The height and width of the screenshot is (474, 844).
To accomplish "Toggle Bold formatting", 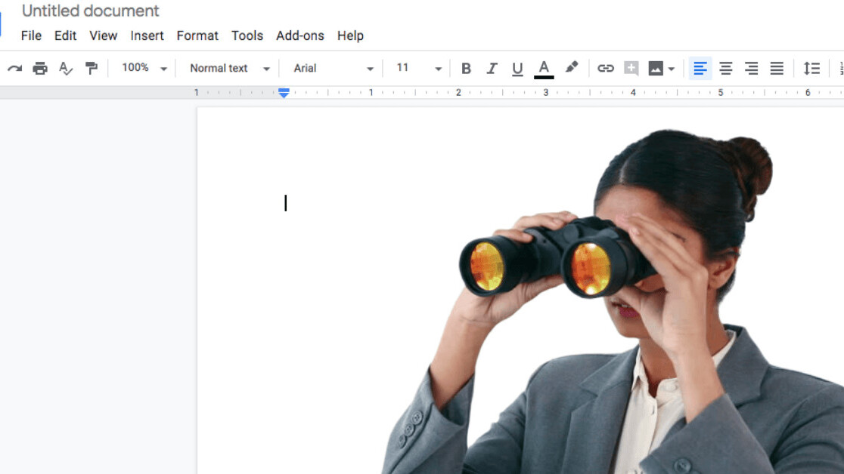I will [466, 69].
